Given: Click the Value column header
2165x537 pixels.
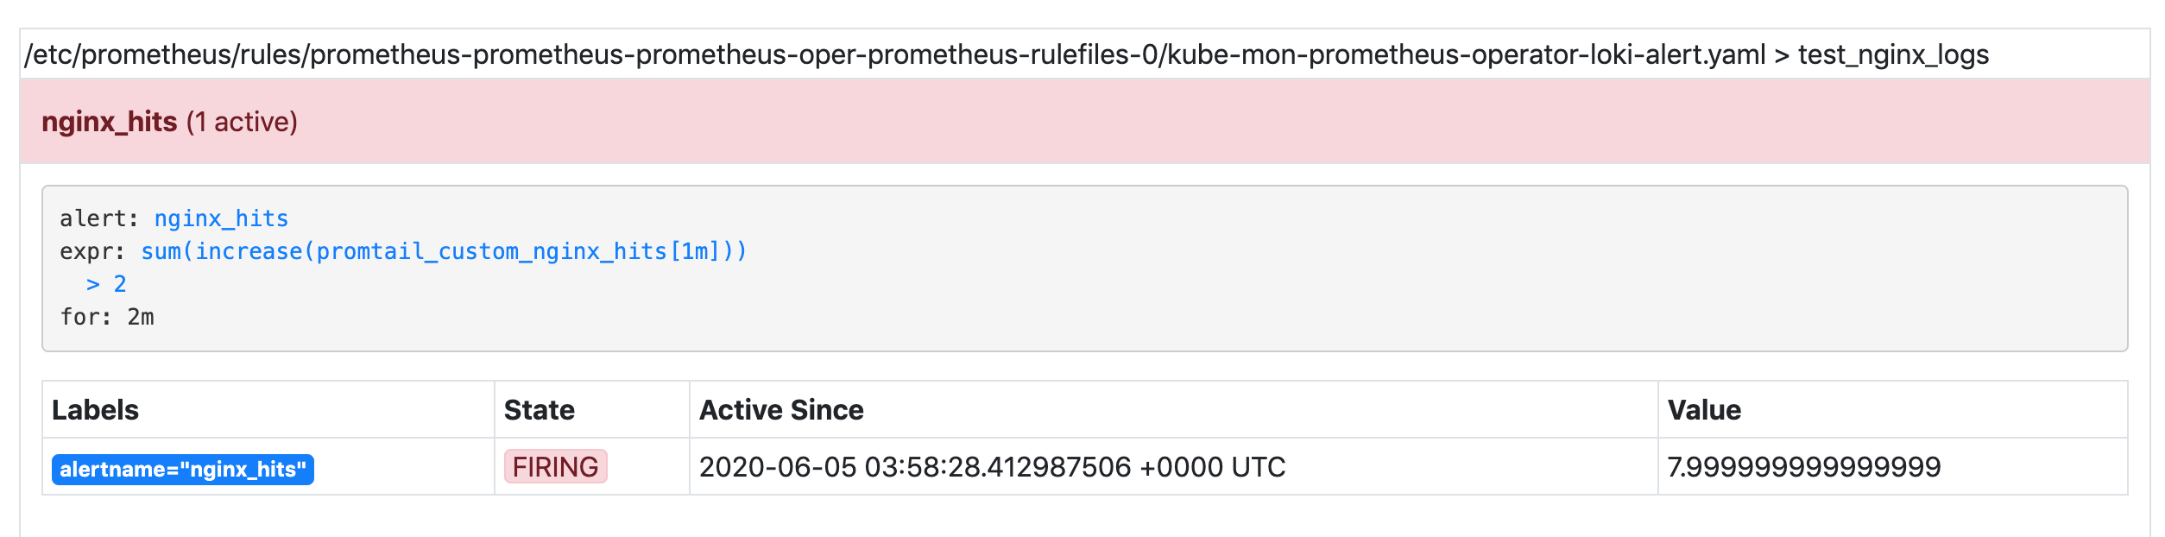Looking at the screenshot, I should 1704,410.
